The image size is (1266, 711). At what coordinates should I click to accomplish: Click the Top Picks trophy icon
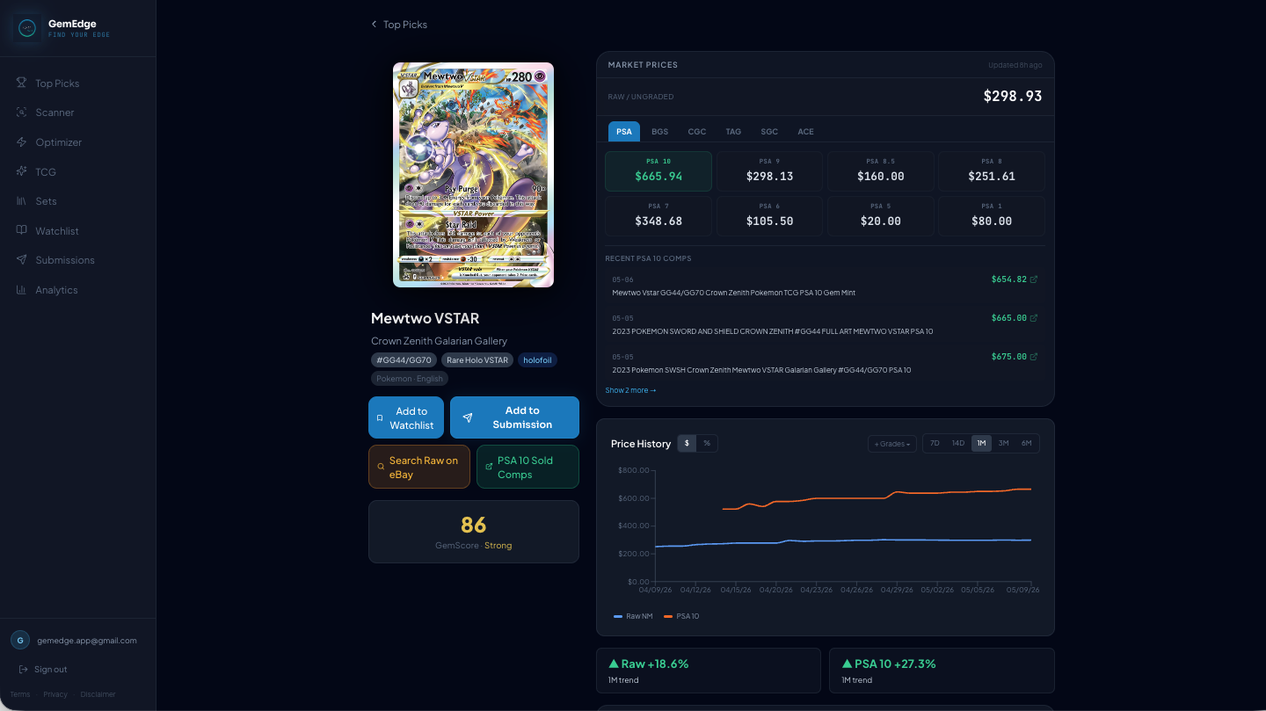point(21,83)
